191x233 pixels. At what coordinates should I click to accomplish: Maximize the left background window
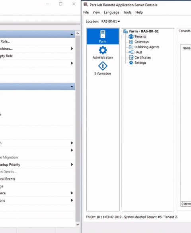(x=60, y=4)
